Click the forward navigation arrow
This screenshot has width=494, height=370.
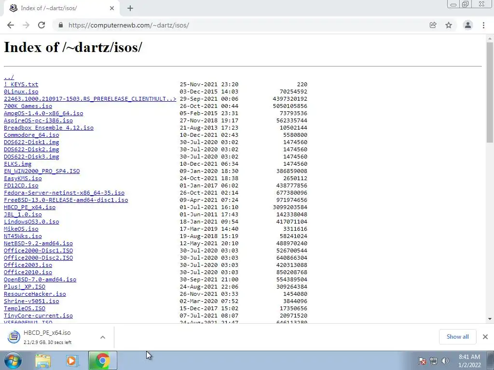(x=26, y=25)
